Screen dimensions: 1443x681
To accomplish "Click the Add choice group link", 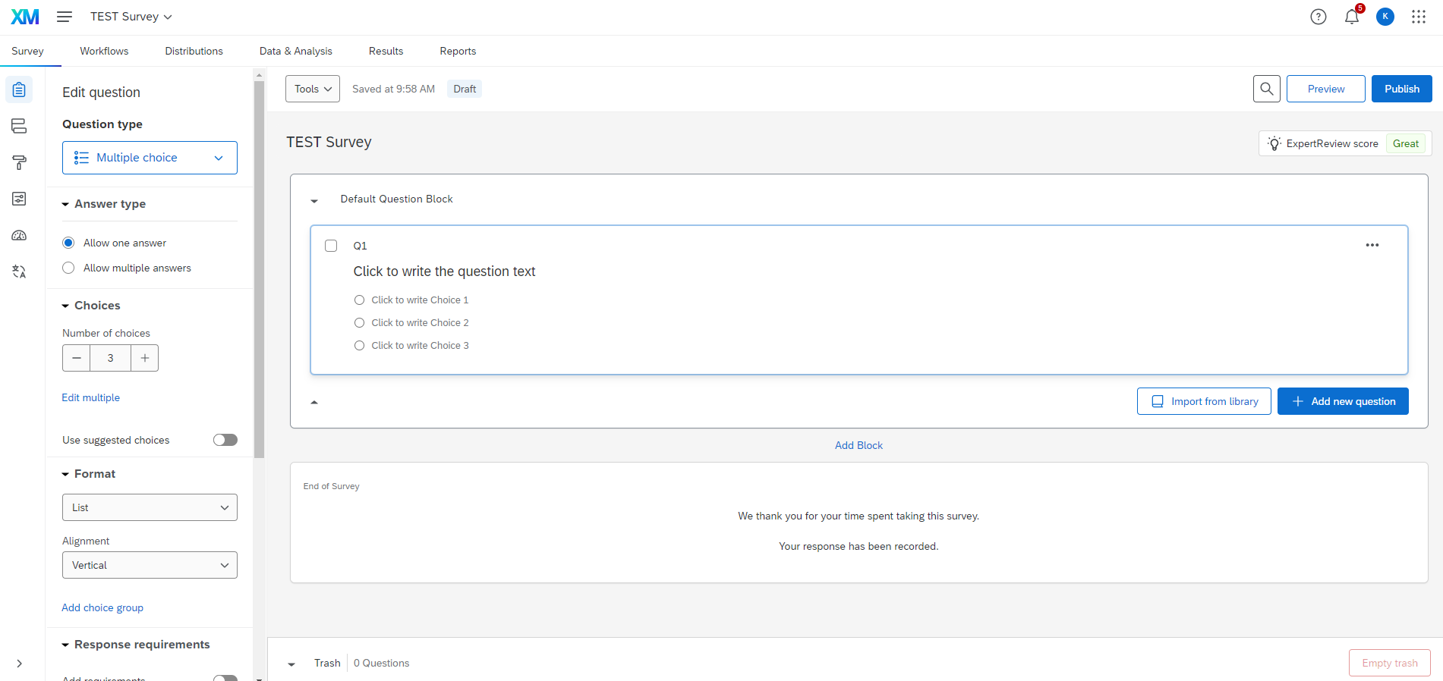I will point(102,607).
